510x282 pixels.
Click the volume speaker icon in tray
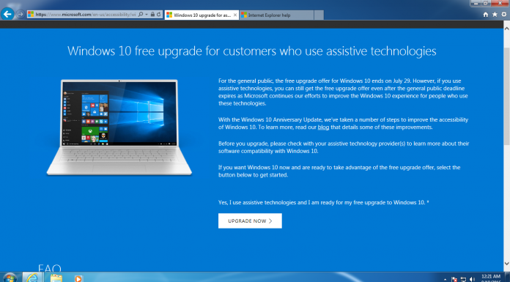pos(473,279)
